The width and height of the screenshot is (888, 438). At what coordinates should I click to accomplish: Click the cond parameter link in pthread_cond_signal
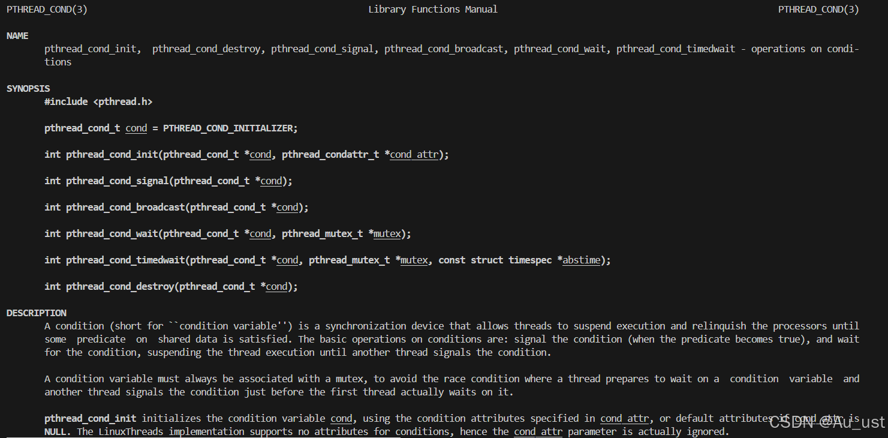(270, 181)
